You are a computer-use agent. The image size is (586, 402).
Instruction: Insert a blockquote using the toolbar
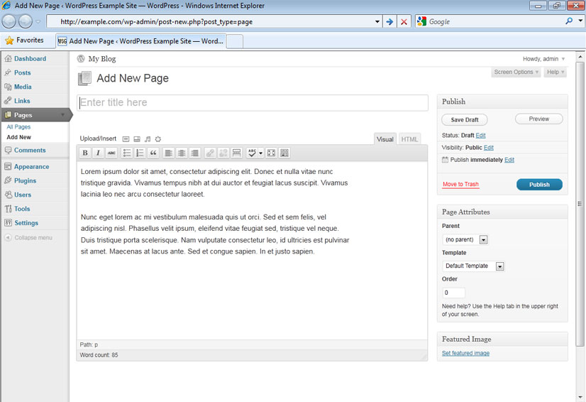click(x=153, y=153)
